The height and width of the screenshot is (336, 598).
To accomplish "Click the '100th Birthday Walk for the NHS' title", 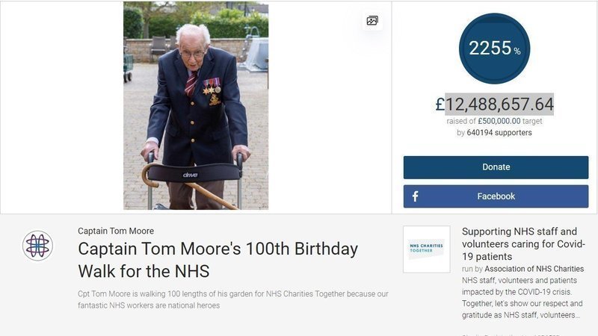I will point(218,259).
